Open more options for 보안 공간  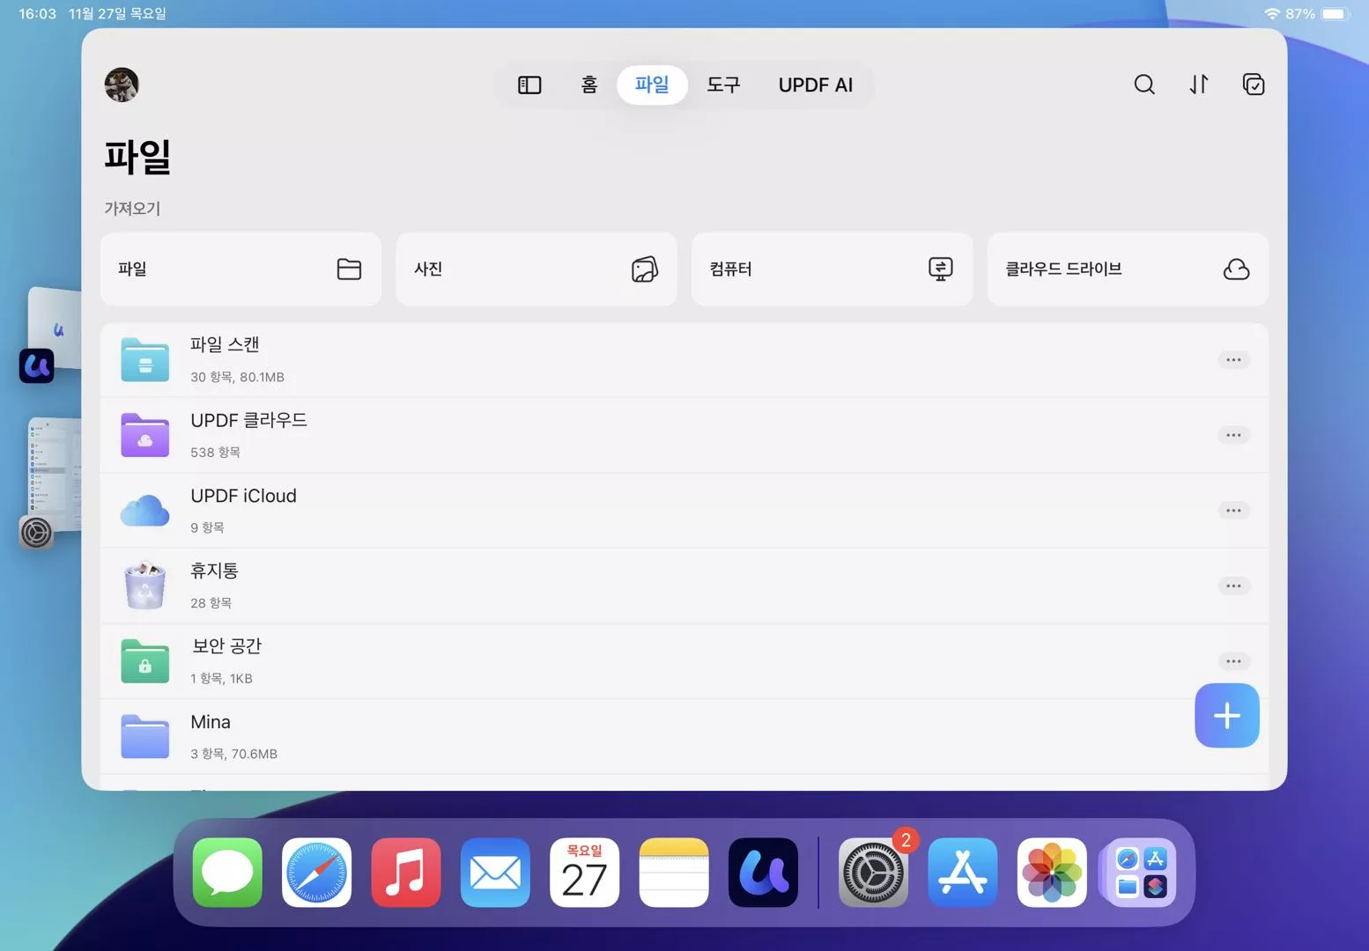[x=1233, y=661]
